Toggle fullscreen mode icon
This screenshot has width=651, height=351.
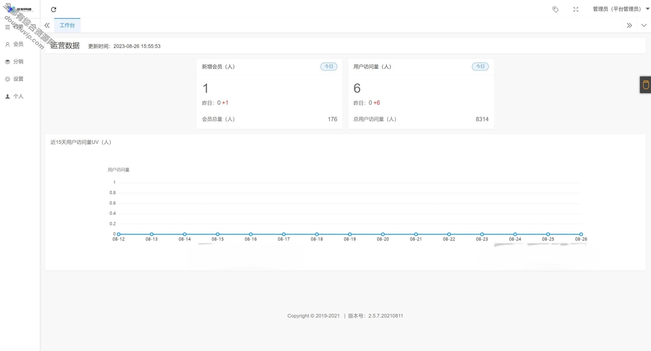tap(576, 9)
